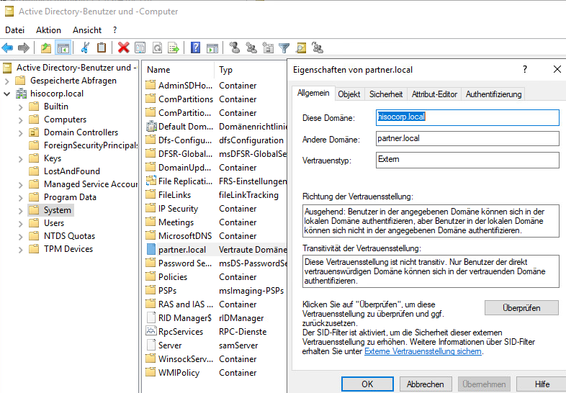Go up one level with the folder-arrow icon
This screenshot has width=566, height=393.
46,48
